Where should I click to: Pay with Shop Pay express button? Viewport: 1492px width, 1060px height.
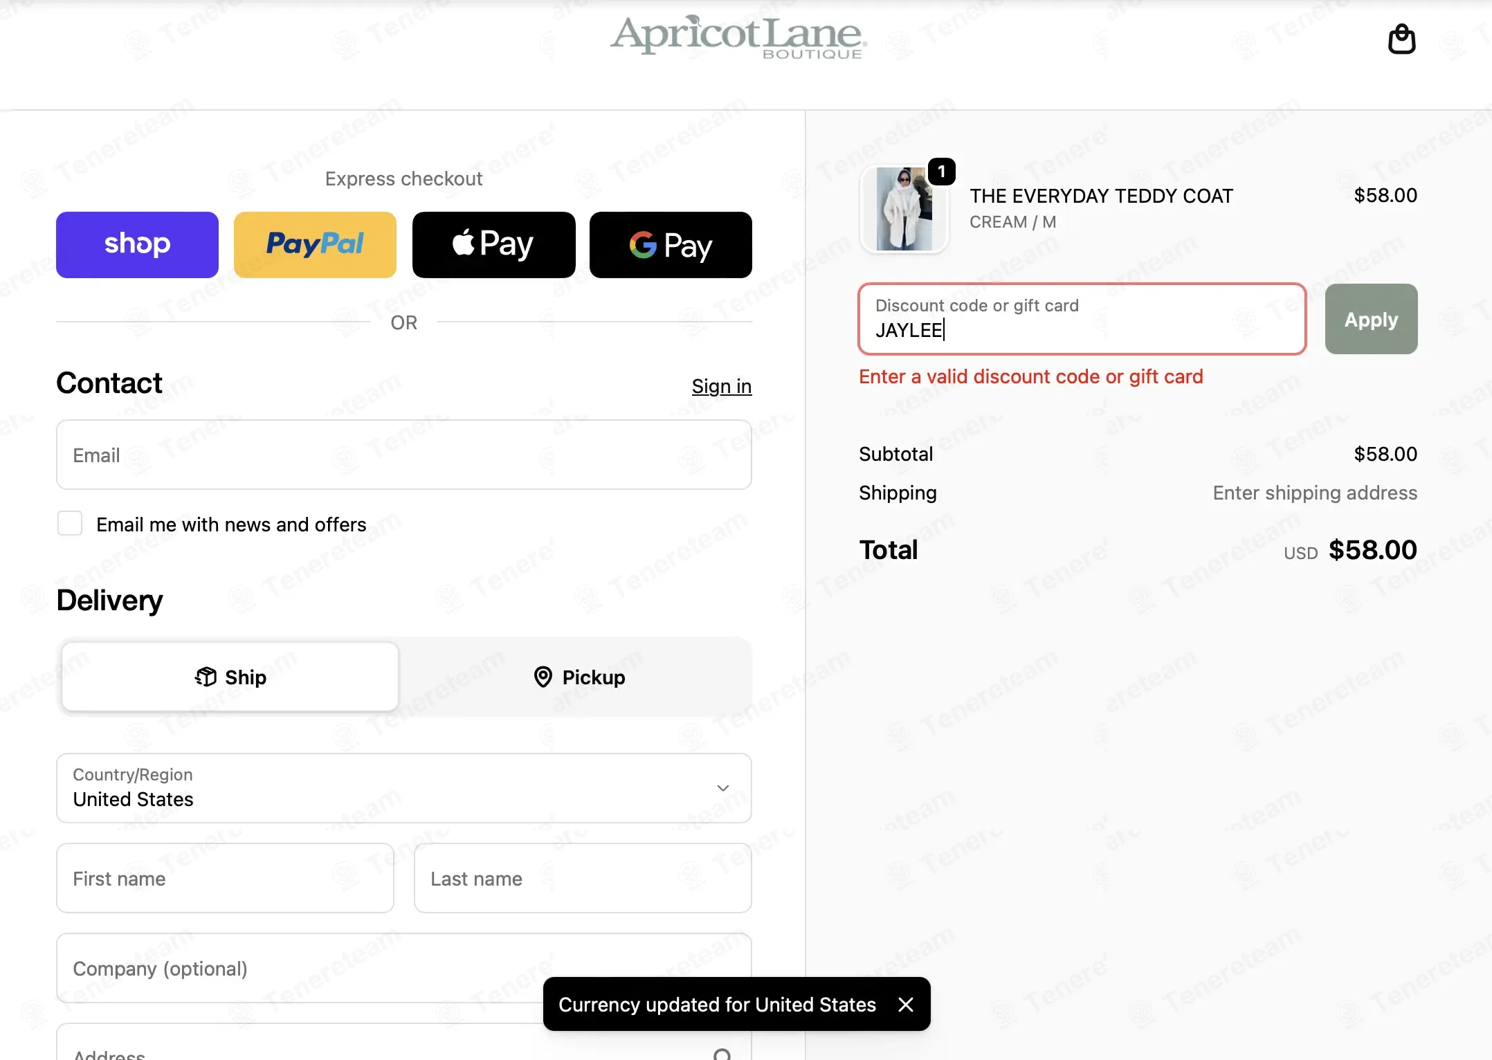[137, 245]
